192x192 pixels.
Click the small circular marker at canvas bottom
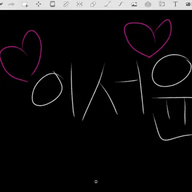(96, 181)
